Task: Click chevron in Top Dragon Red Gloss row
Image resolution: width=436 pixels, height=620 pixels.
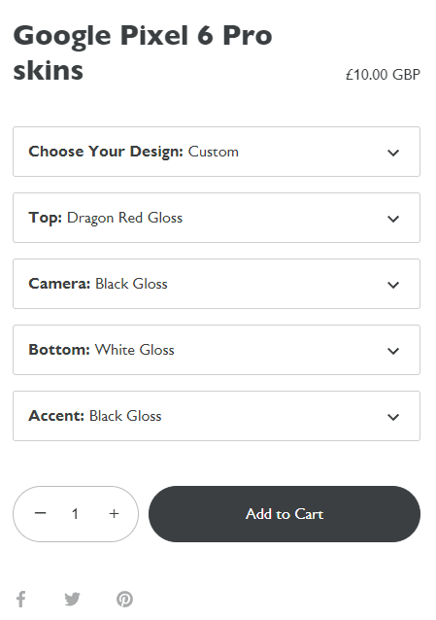Action: (x=393, y=219)
